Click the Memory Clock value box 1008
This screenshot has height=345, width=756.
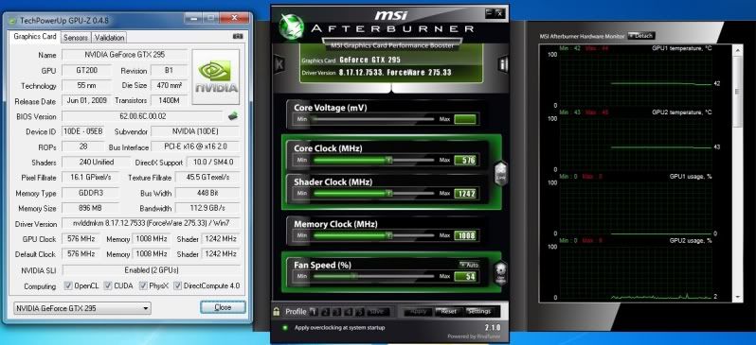(x=465, y=235)
